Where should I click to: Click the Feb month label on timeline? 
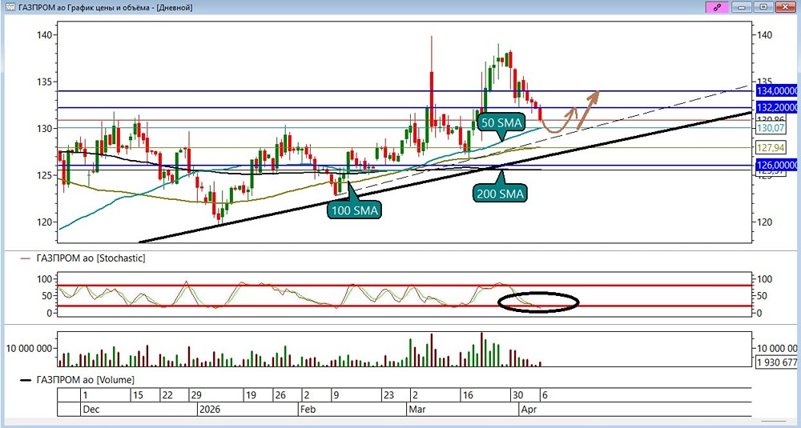coord(308,409)
